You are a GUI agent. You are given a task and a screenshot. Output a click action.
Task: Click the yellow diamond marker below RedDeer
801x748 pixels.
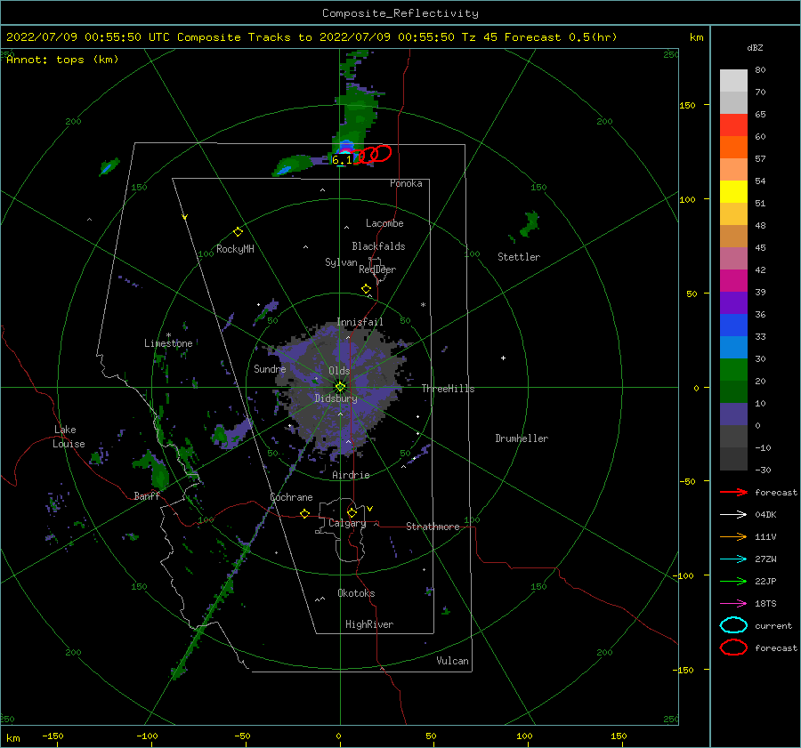pos(366,289)
